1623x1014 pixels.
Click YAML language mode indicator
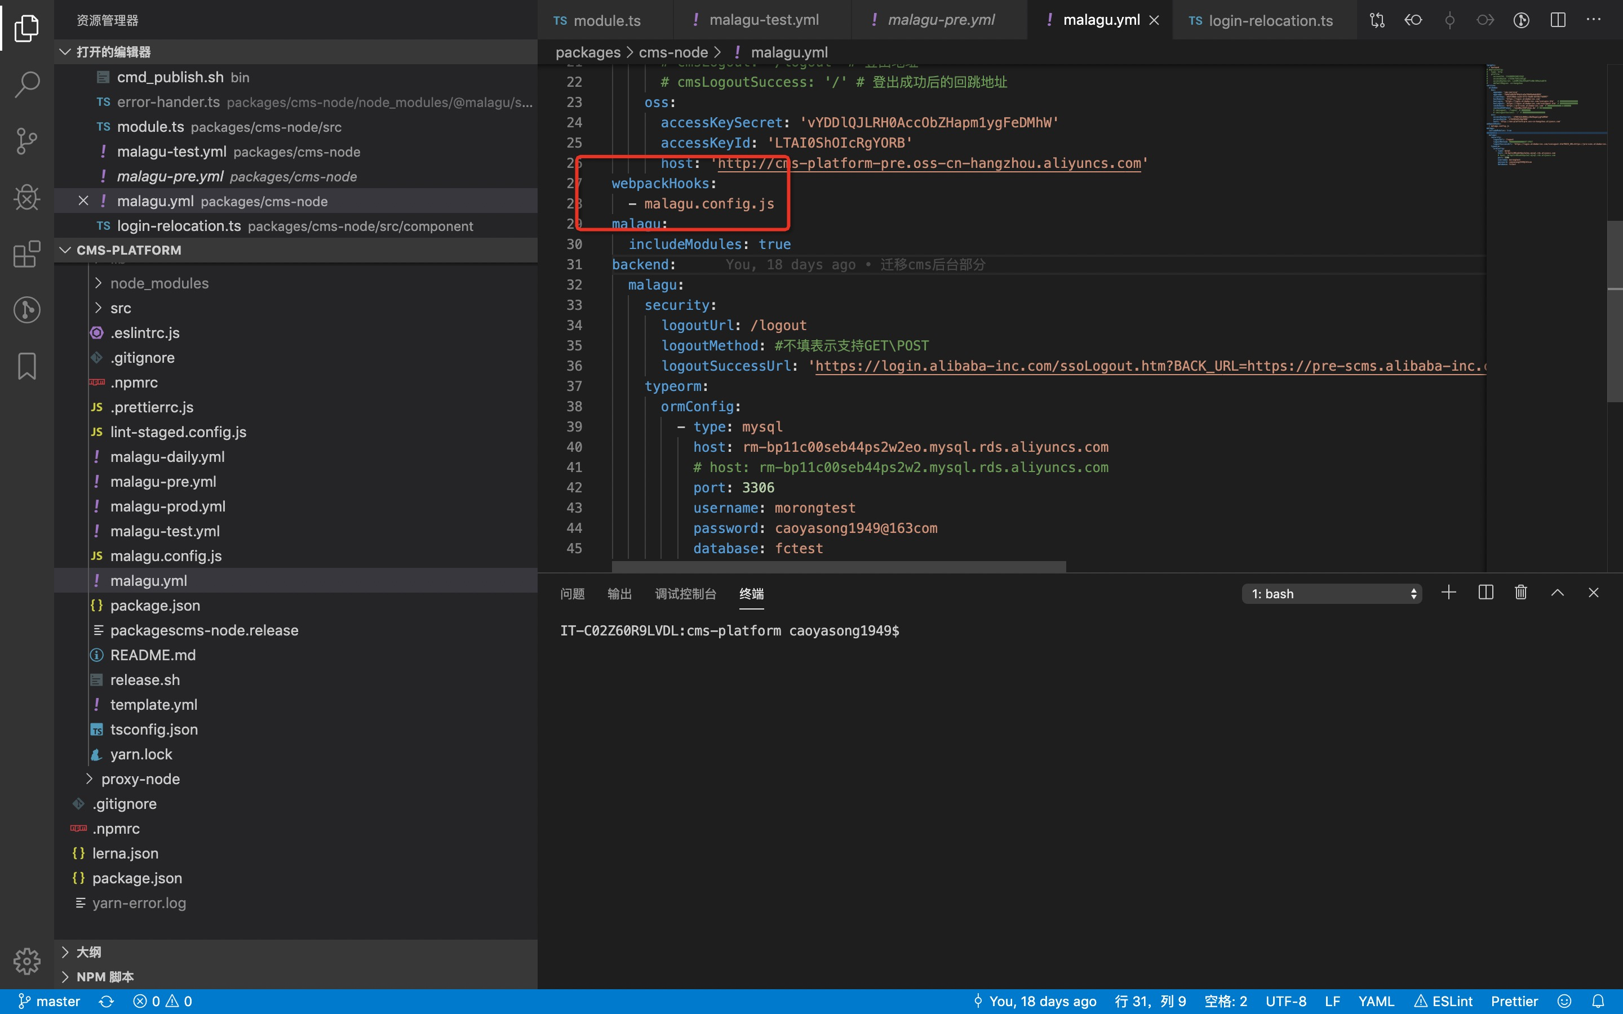1376,1001
